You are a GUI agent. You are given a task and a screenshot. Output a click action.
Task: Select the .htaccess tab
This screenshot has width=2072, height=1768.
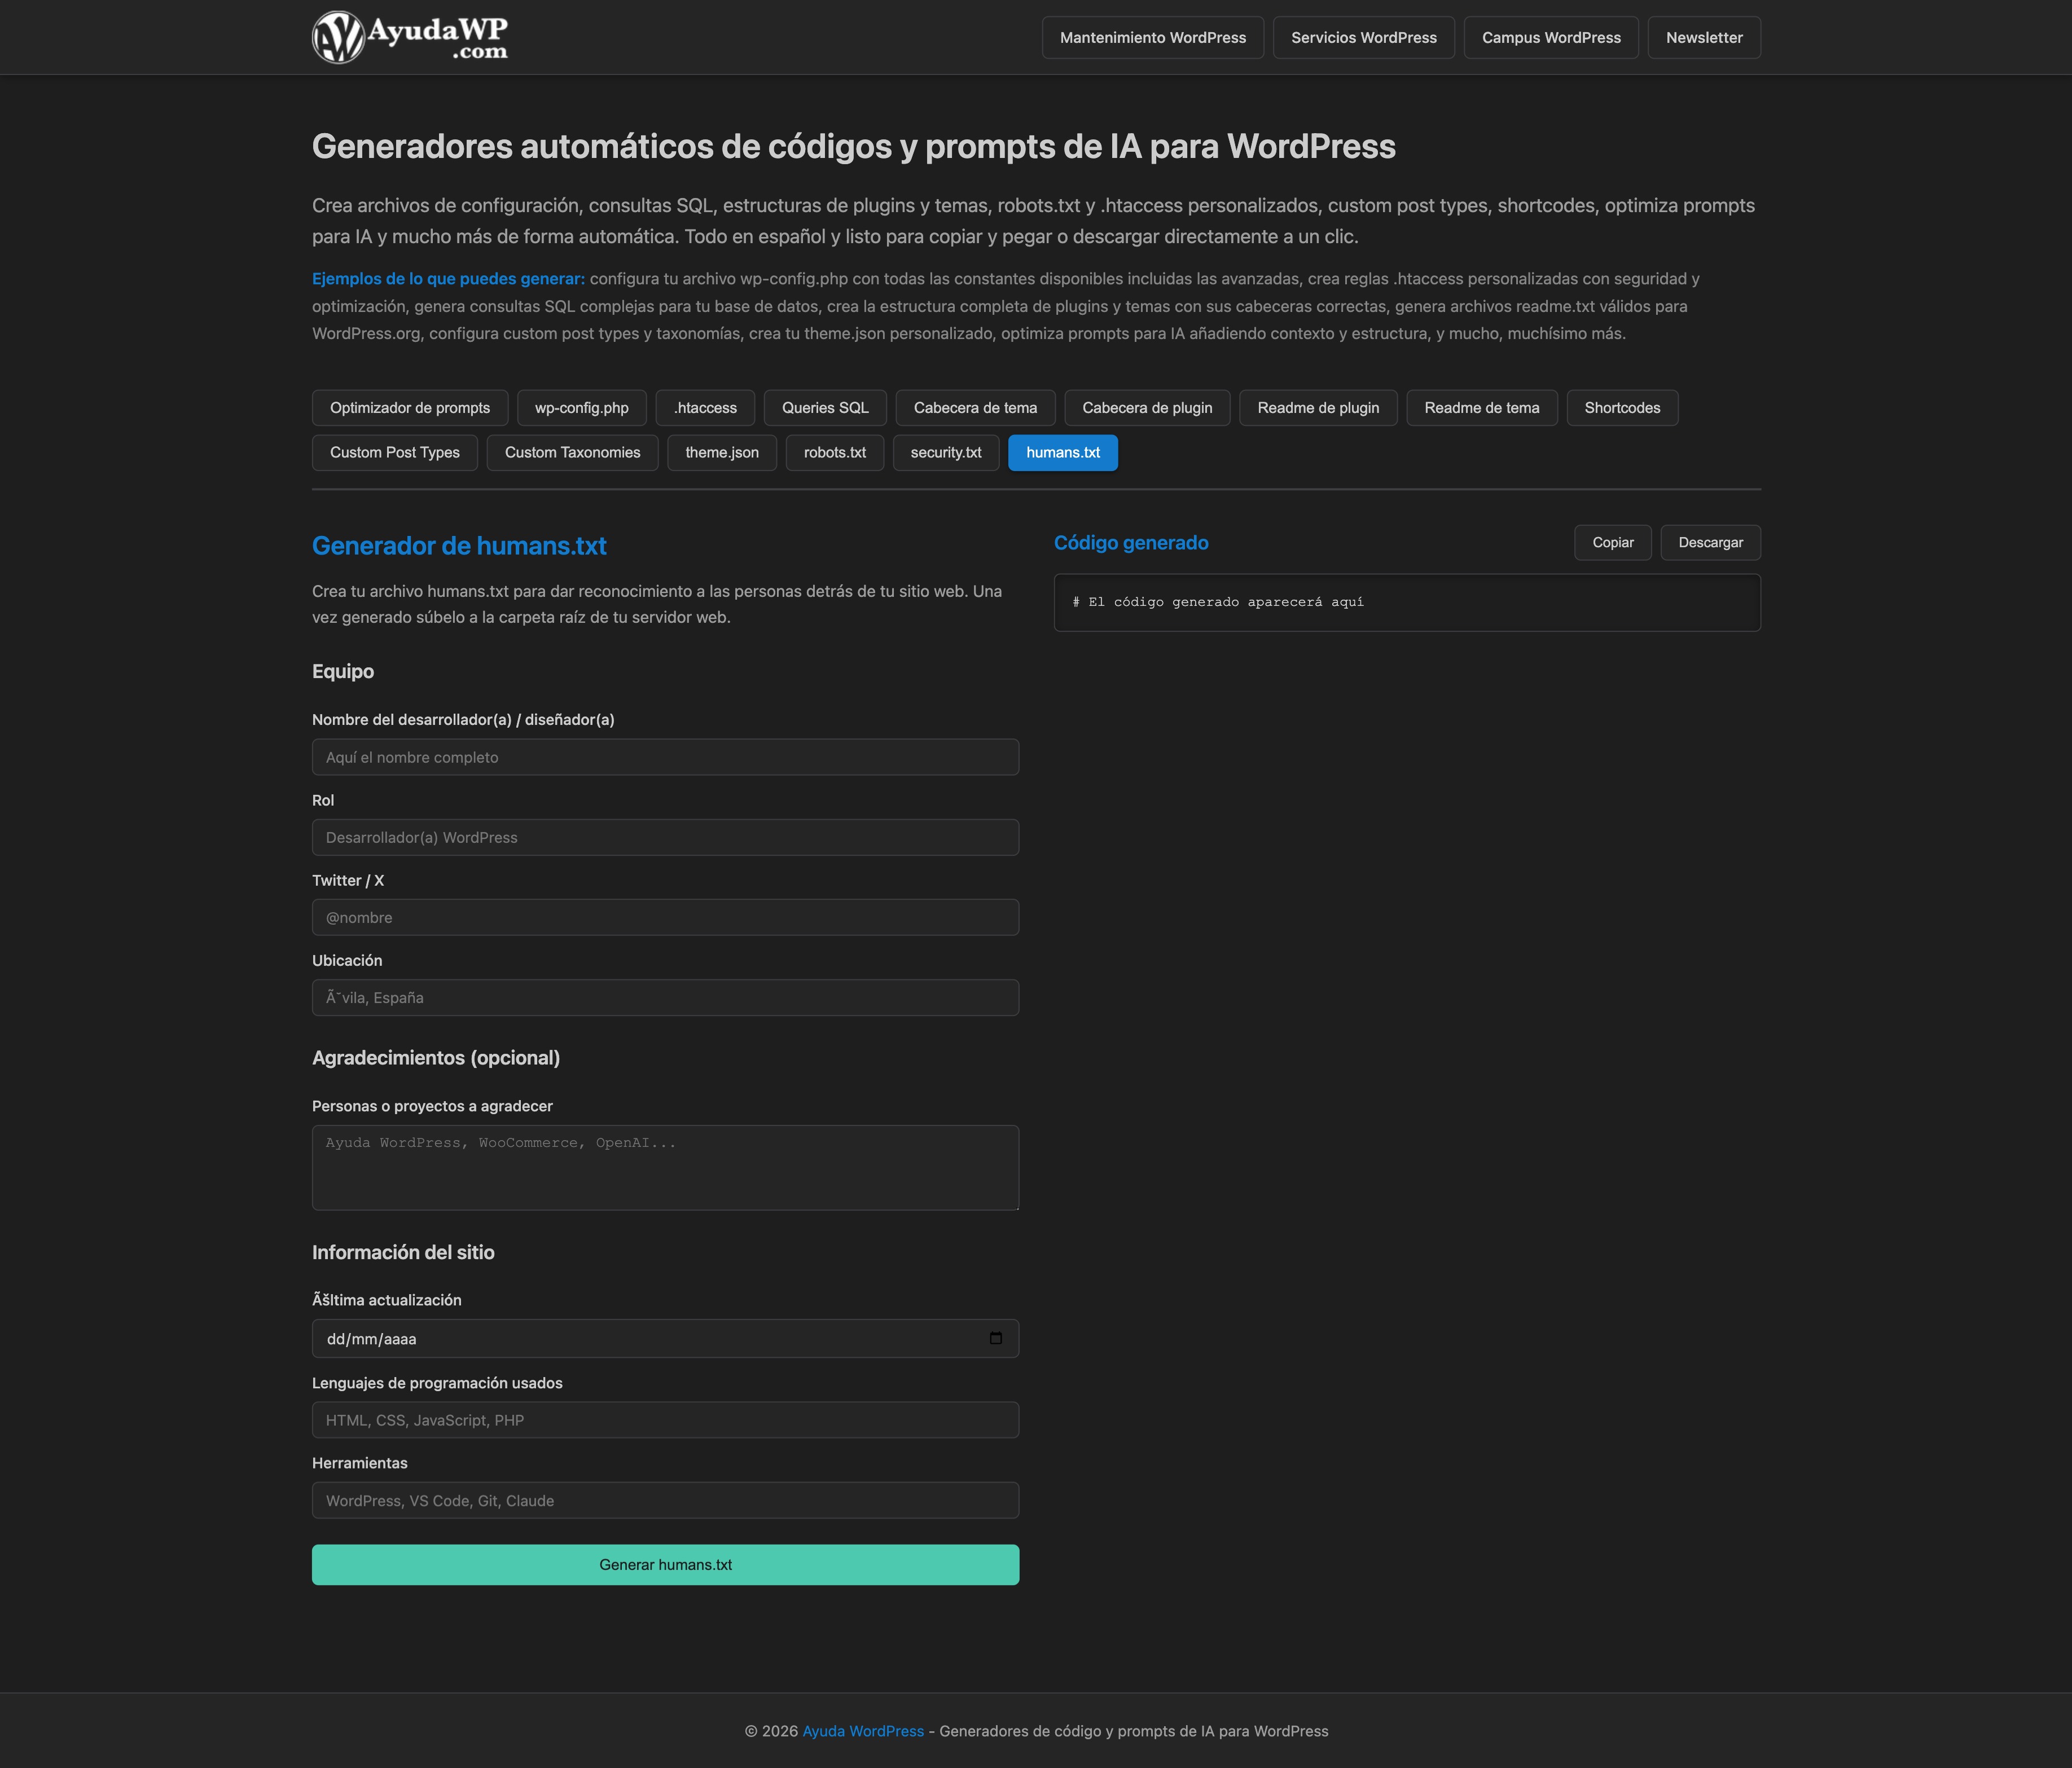[705, 407]
